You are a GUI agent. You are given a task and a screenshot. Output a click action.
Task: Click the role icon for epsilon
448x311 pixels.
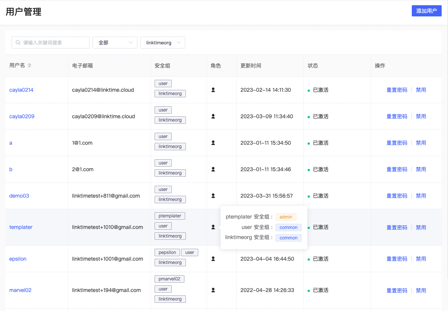point(213,259)
